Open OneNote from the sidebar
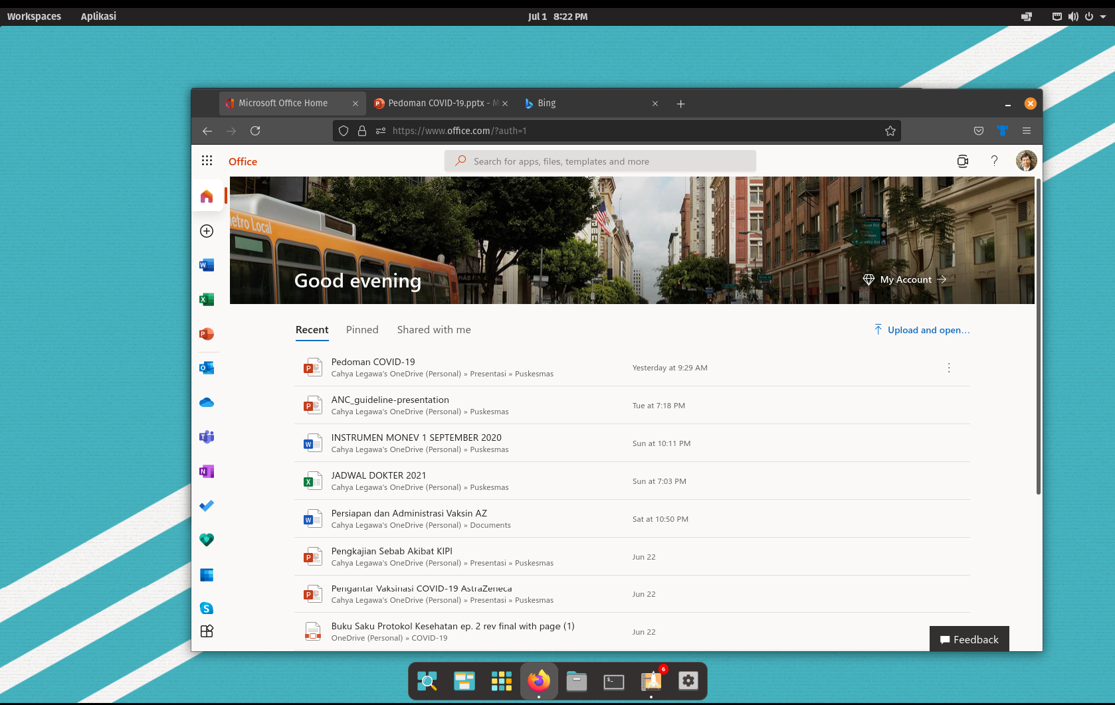The width and height of the screenshot is (1115, 705). pos(207,471)
